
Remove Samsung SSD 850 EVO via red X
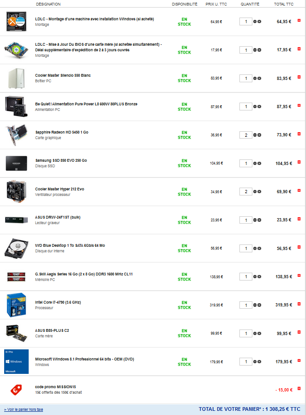(299, 162)
